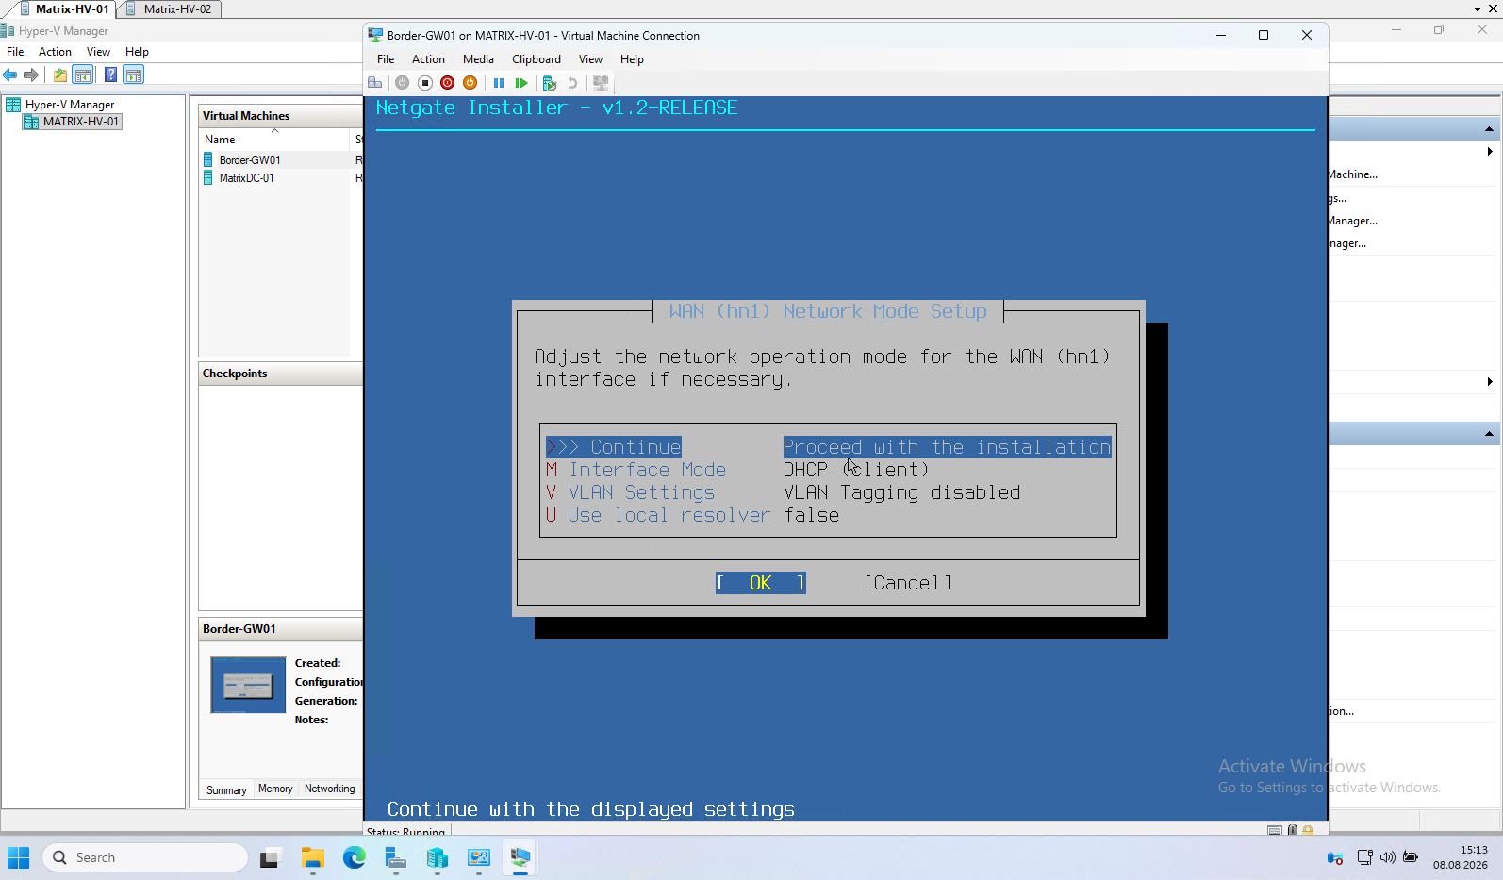Toggle the Show/Hide Console Tree icon
1503x880 pixels.
click(x=83, y=75)
